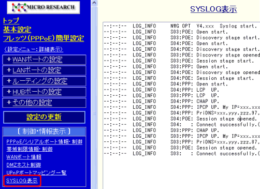Select the SYSLOG表示 sidebar link

point(22,181)
